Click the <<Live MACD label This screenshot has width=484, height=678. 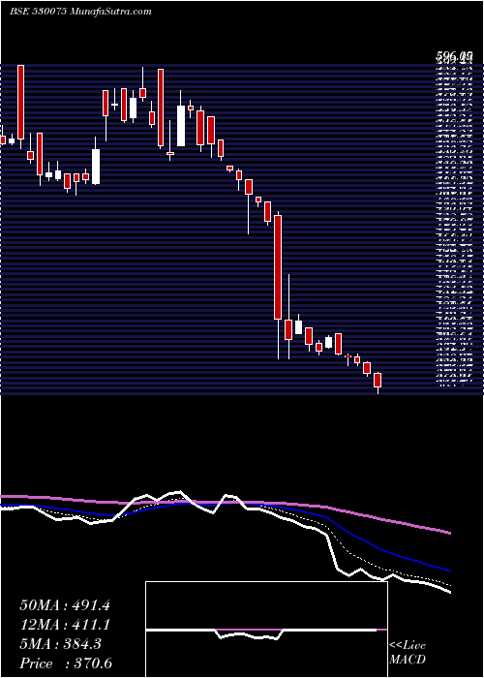click(408, 653)
